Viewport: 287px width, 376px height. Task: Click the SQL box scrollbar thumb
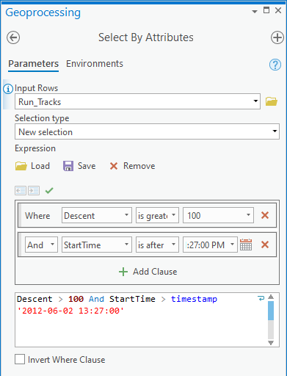pos(271,311)
